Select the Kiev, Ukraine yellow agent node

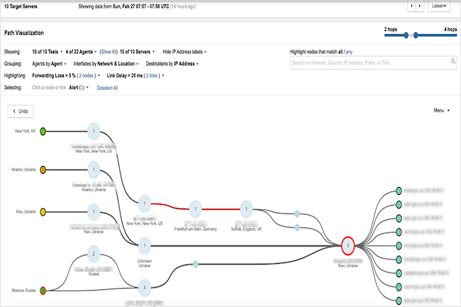[x=43, y=211]
